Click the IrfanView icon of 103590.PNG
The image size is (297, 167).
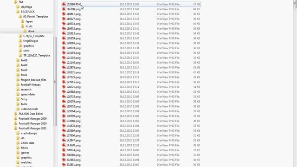[x=64, y=4]
